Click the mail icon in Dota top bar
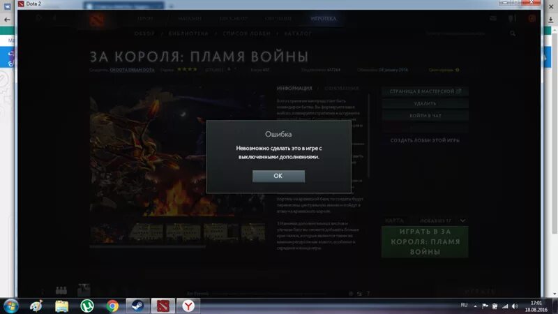Viewport: 558px width, 314px height. [x=493, y=19]
